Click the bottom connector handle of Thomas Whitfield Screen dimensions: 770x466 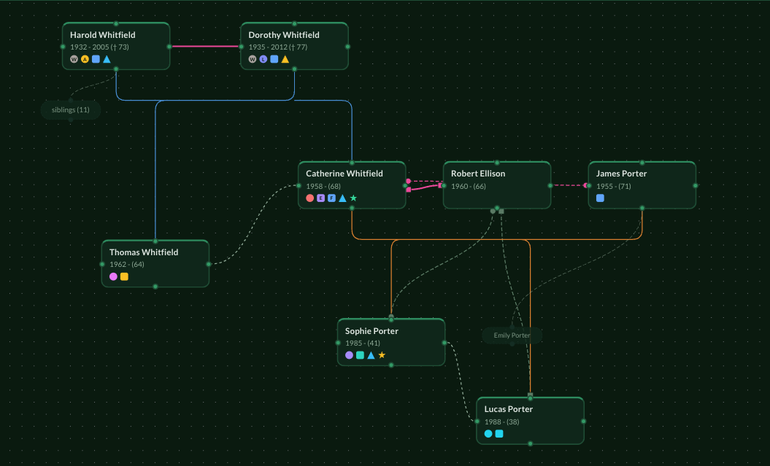click(x=155, y=287)
